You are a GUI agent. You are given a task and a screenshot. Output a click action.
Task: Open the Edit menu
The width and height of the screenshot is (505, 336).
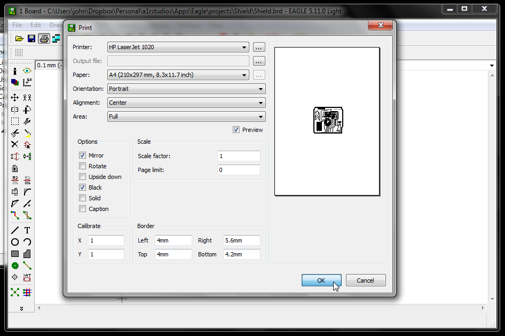pos(35,25)
